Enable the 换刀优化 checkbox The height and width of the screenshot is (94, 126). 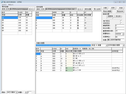tap(121, 21)
